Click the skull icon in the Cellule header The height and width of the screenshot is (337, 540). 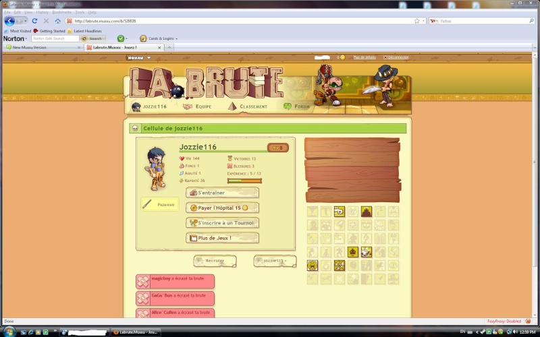pyautogui.click(x=135, y=129)
